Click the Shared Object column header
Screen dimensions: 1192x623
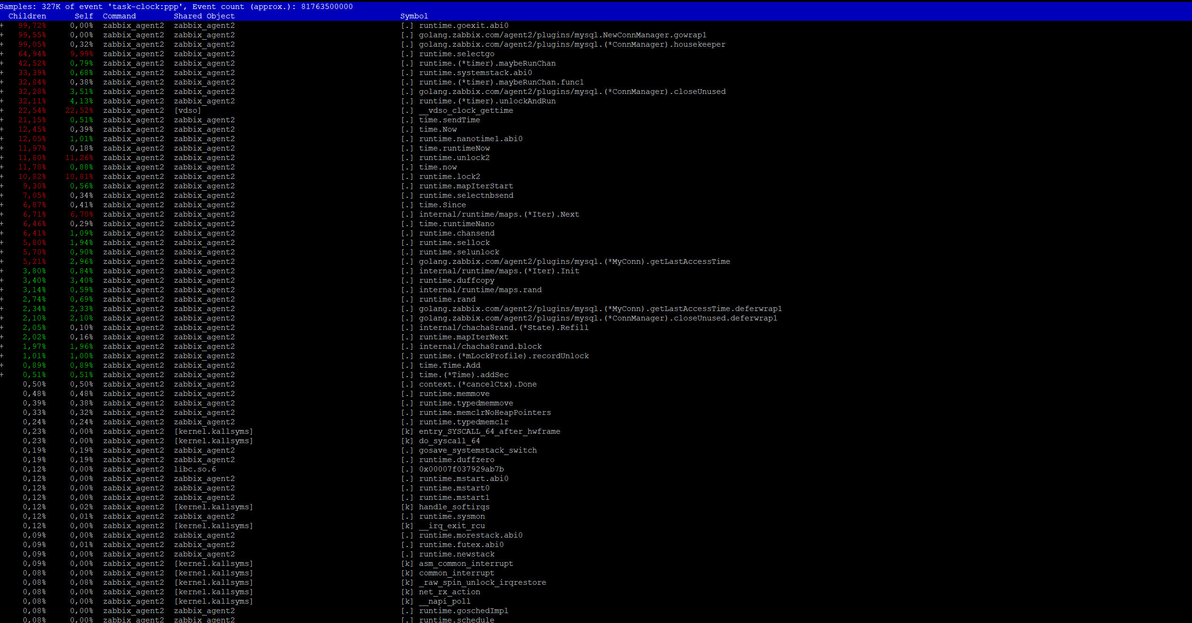[204, 16]
